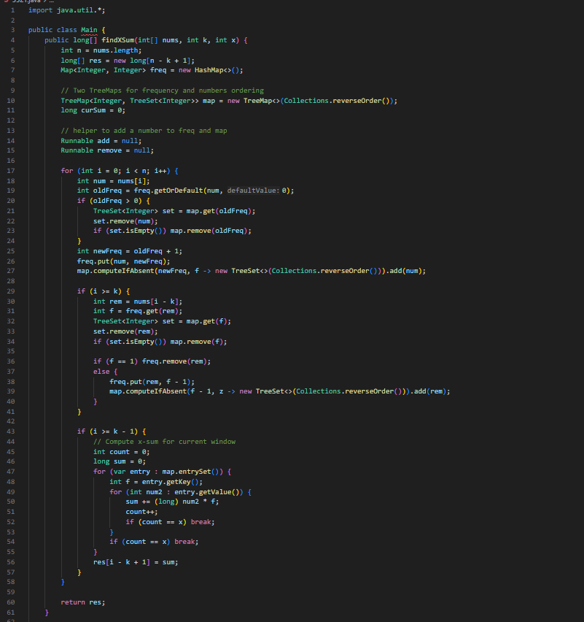Select the class name 'Main' with red squiggle
Viewport: 584px width, 622px height.
point(89,30)
